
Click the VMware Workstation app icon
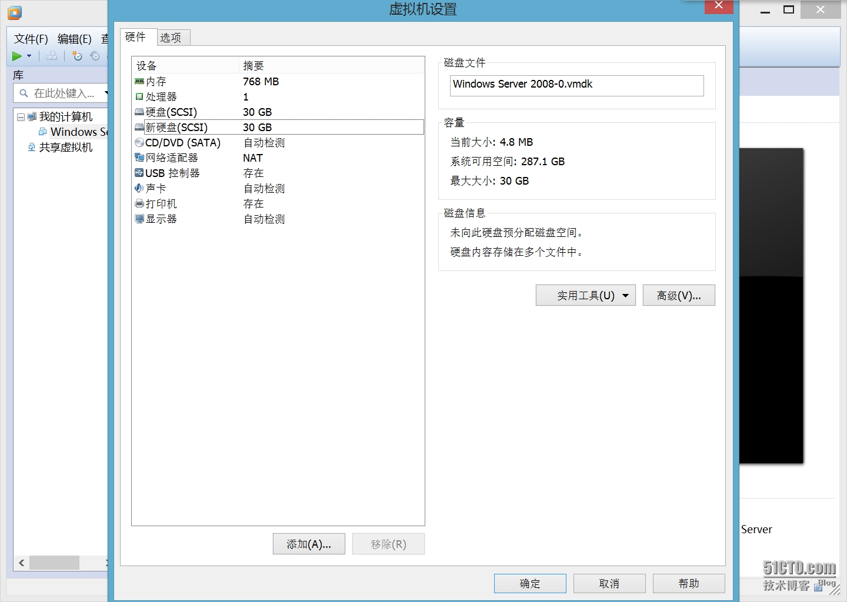point(15,12)
